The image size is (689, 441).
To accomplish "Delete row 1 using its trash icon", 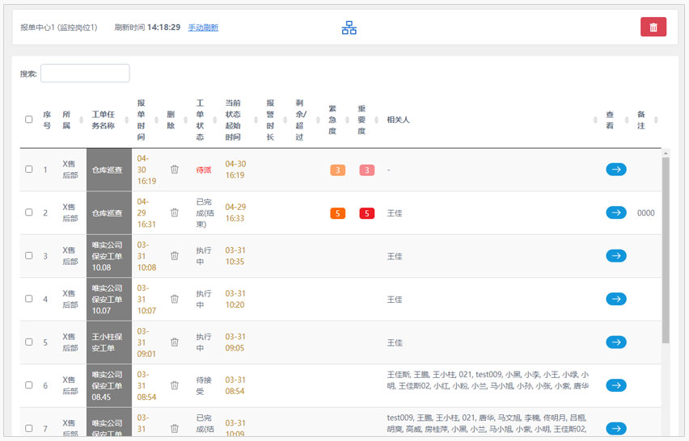I will [174, 170].
